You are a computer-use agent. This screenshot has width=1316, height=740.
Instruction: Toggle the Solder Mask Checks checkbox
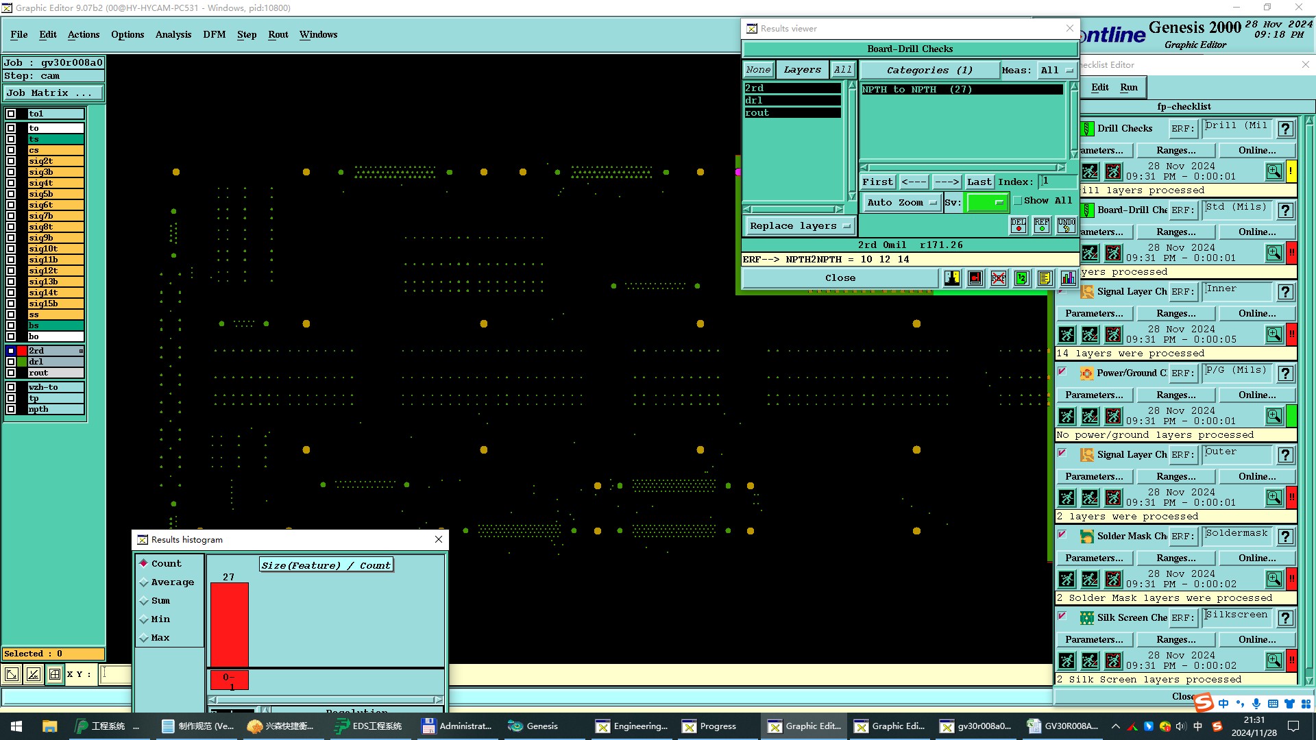click(1062, 534)
